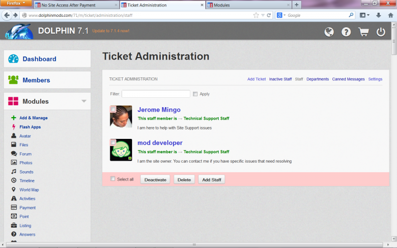Select the Ticket Administration browser tab
The width and height of the screenshot is (397, 248).
(163, 5)
